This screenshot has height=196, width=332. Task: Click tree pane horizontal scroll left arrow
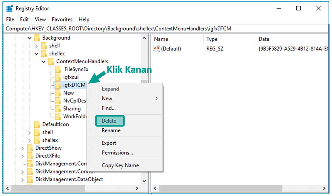(8, 188)
